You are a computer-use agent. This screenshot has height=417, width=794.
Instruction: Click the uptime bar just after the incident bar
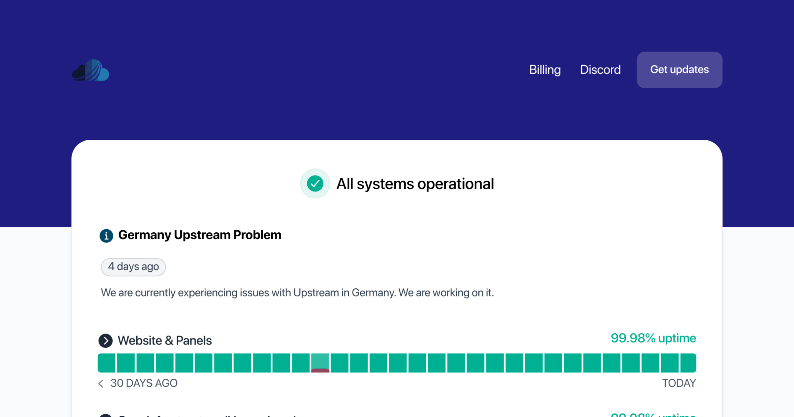(339, 363)
